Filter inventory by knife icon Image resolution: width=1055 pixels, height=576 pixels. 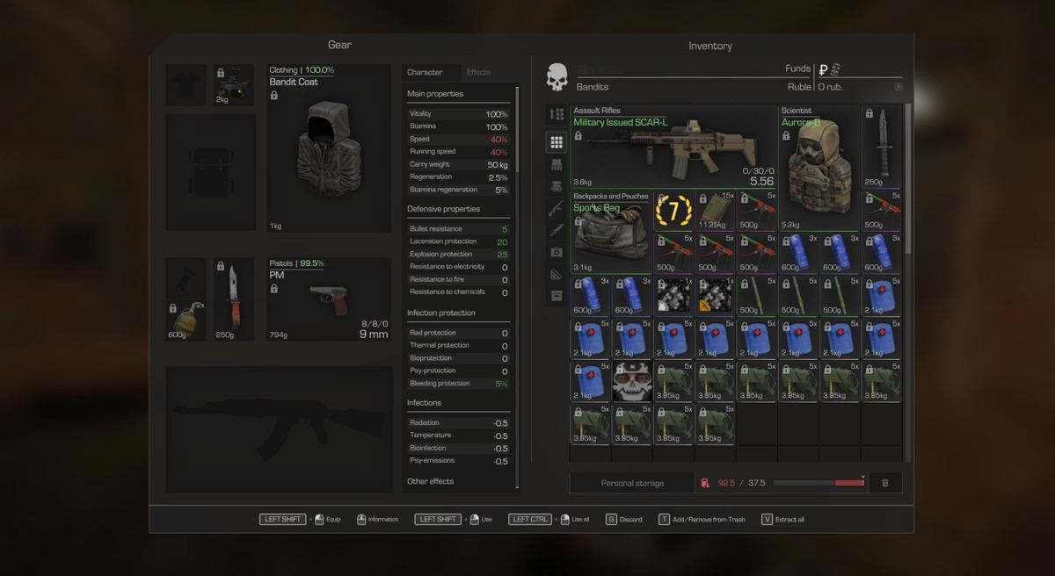coord(557,230)
